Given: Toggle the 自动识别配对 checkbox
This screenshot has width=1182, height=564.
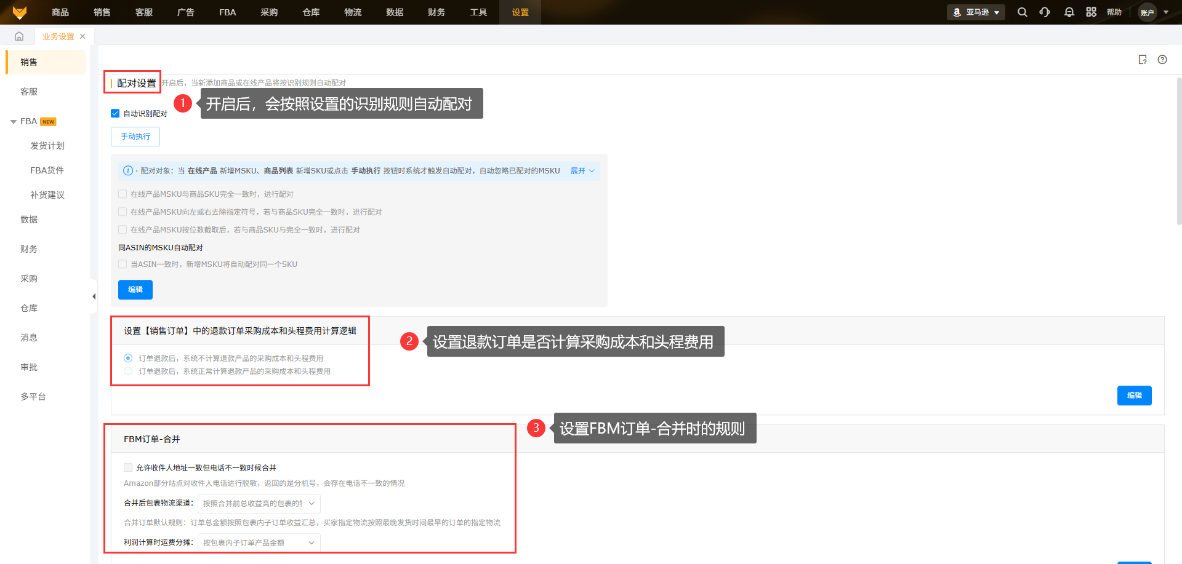Looking at the screenshot, I should 115,113.
